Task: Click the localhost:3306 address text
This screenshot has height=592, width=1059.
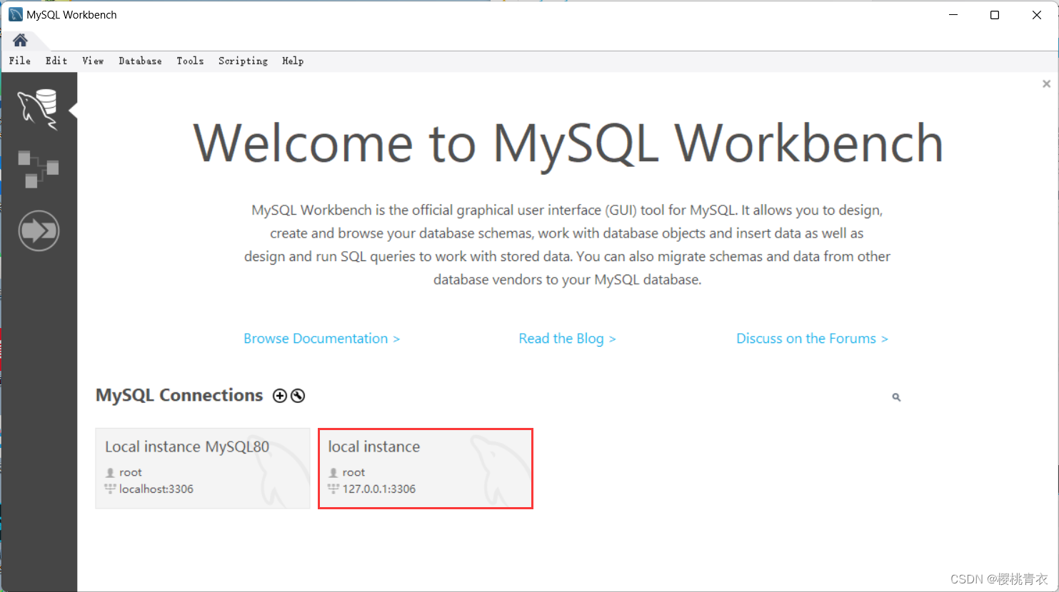Action: point(156,489)
